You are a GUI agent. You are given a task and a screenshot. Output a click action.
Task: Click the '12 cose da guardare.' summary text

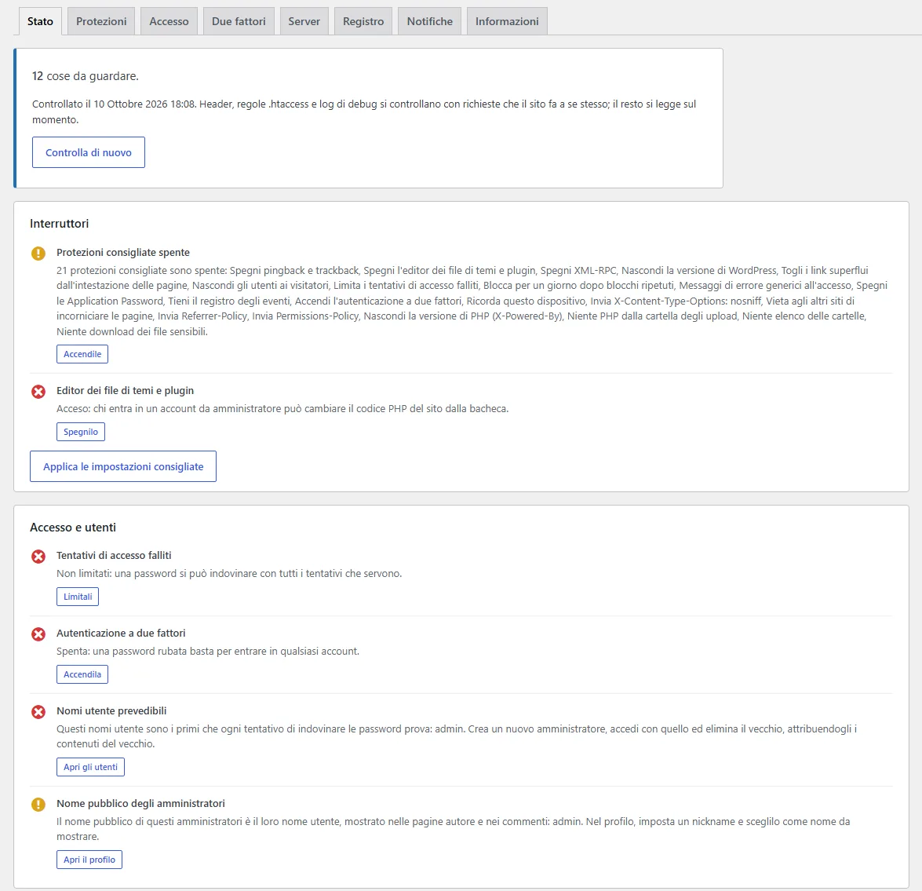[x=86, y=76]
